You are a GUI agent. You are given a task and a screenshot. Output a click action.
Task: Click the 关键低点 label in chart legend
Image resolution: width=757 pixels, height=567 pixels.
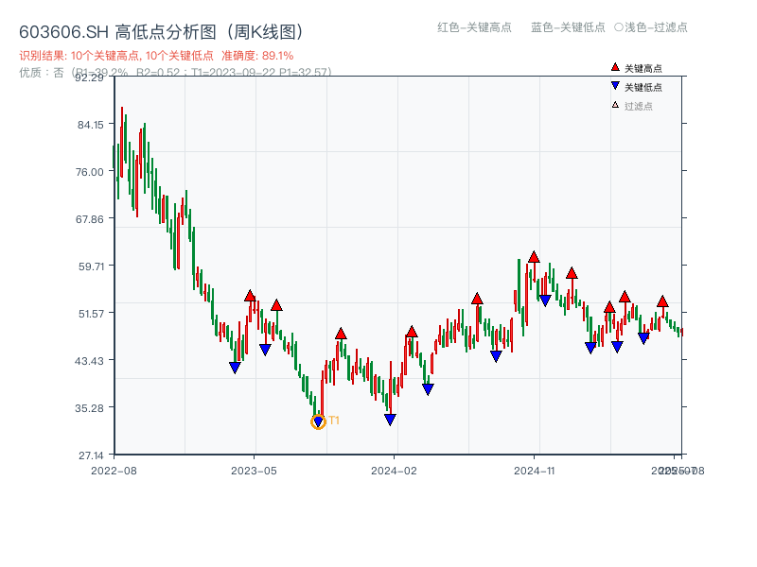(643, 87)
